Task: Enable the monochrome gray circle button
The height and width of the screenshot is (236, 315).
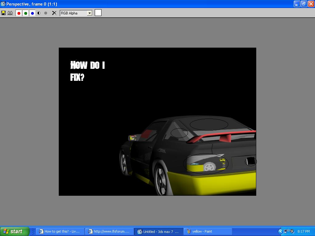Action: pyautogui.click(x=46, y=13)
